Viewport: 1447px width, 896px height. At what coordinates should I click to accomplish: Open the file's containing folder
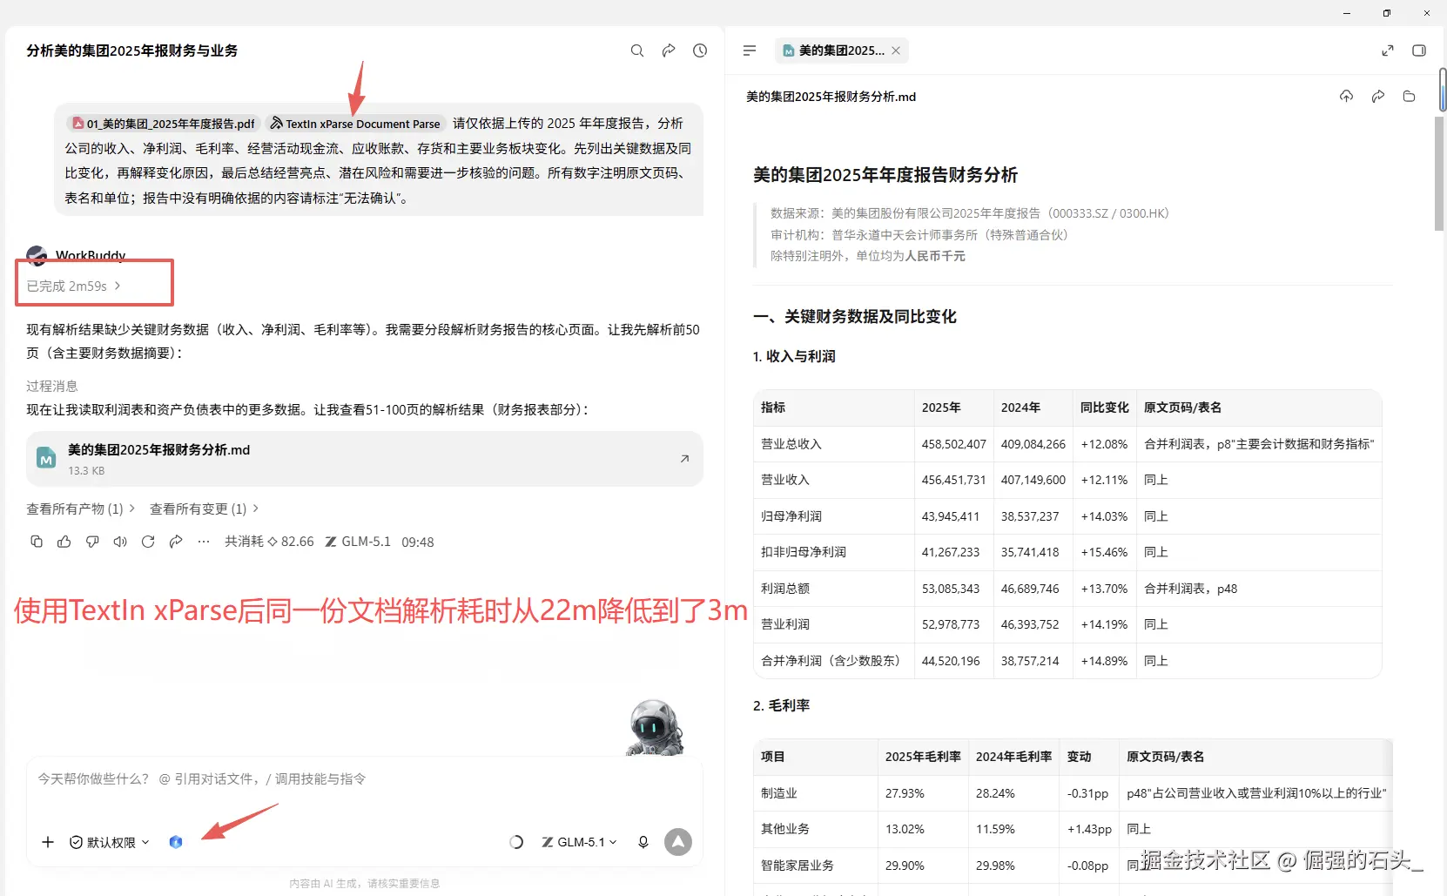pos(1410,96)
